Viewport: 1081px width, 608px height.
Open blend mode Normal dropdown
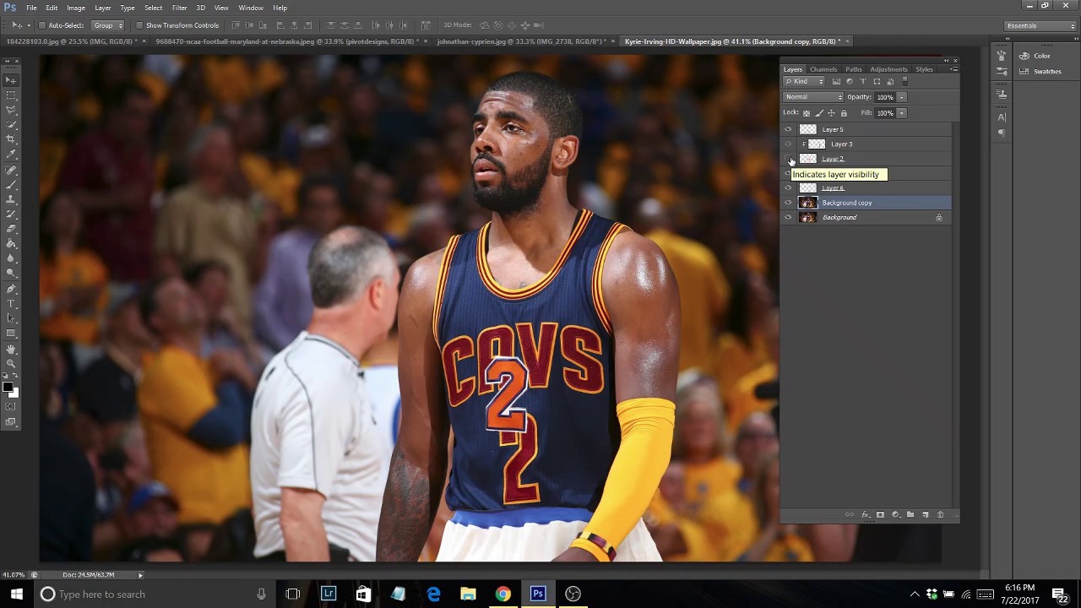(x=813, y=97)
